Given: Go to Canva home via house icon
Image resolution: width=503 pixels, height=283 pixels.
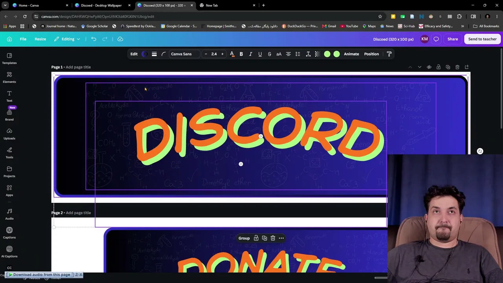Looking at the screenshot, I should tap(9, 39).
